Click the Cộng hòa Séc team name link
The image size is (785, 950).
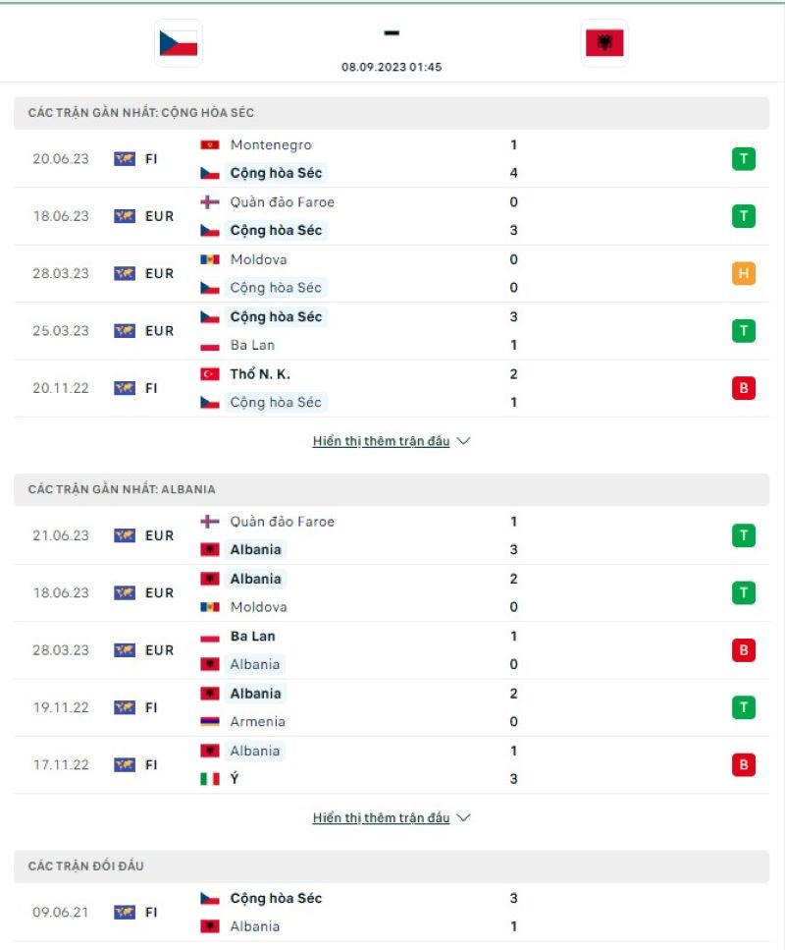point(276,898)
